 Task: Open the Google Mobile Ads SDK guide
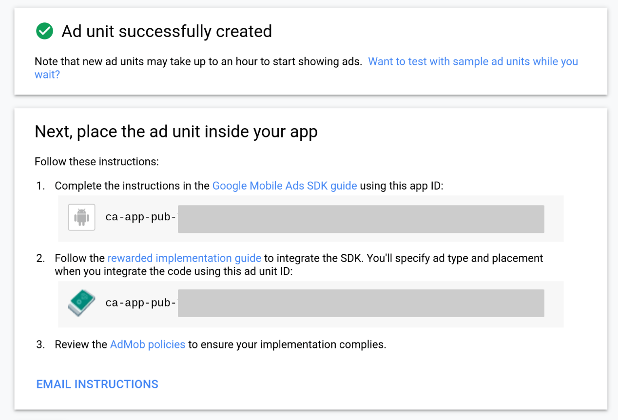click(285, 186)
